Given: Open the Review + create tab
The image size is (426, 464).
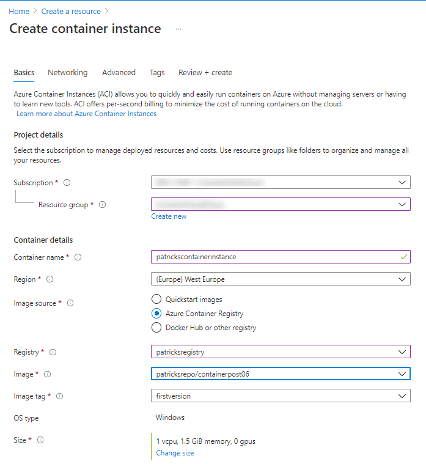Looking at the screenshot, I should [x=205, y=72].
